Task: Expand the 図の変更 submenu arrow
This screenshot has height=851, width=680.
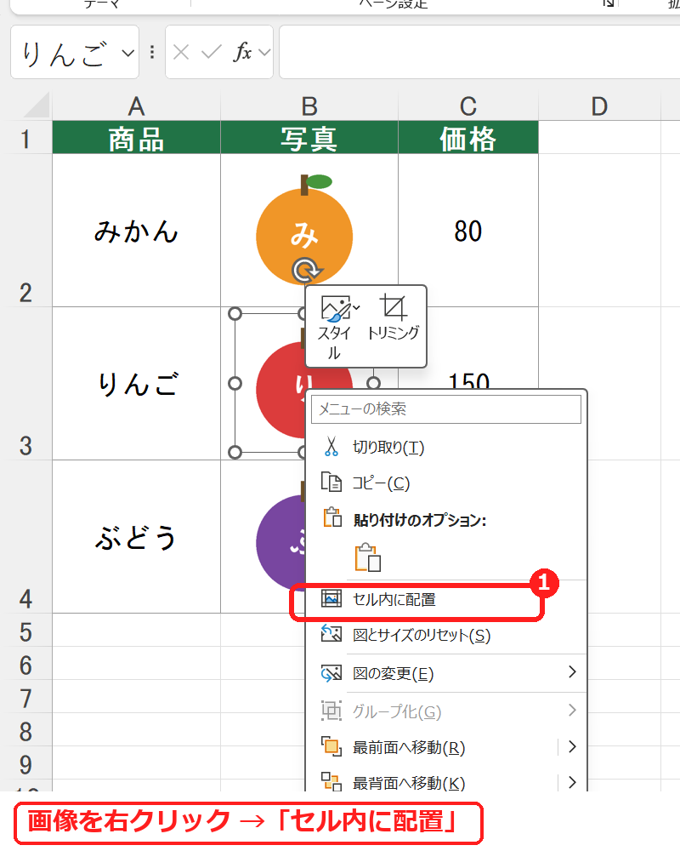Action: [571, 672]
